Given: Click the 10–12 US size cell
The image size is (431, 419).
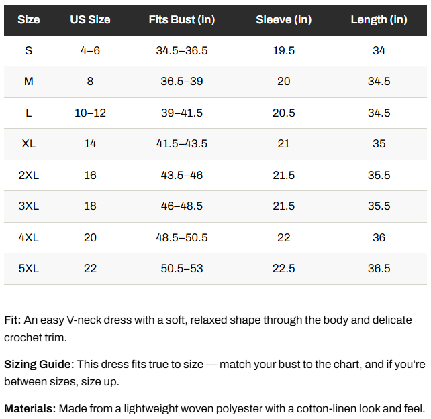Looking at the screenshot, I should [90, 113].
